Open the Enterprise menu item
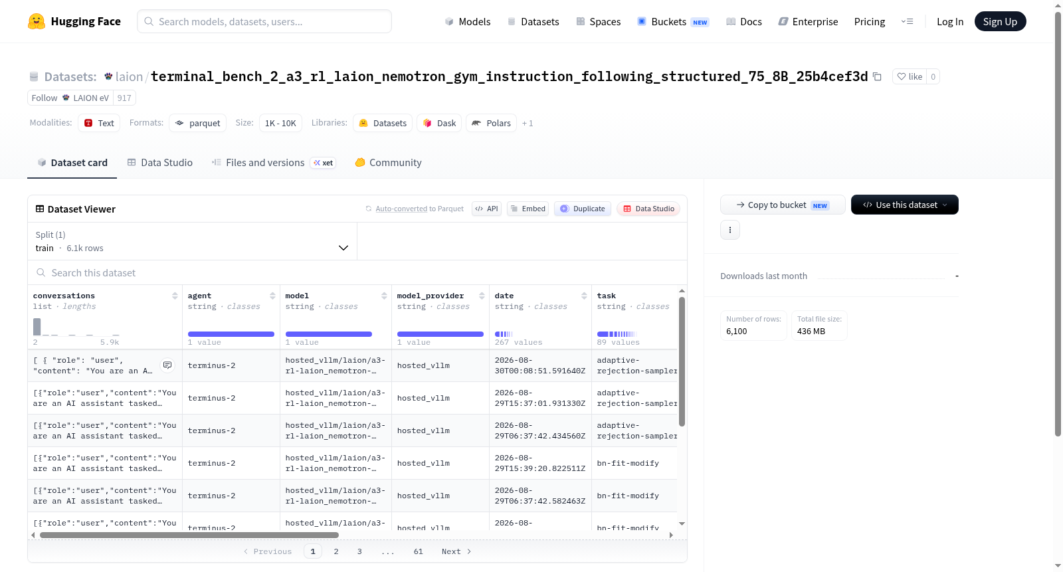This screenshot has height=572, width=1063. click(808, 21)
